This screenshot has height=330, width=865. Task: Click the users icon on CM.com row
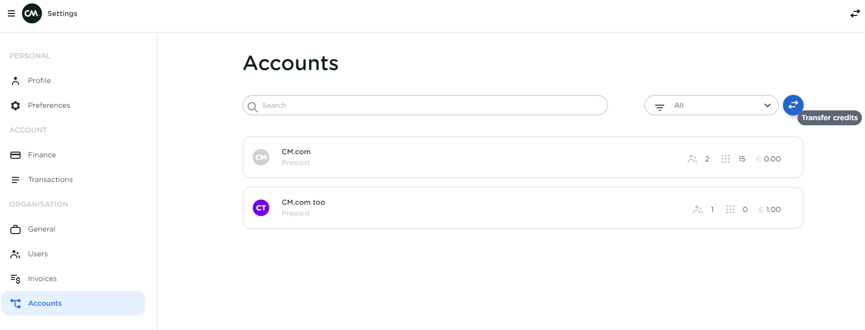(692, 159)
